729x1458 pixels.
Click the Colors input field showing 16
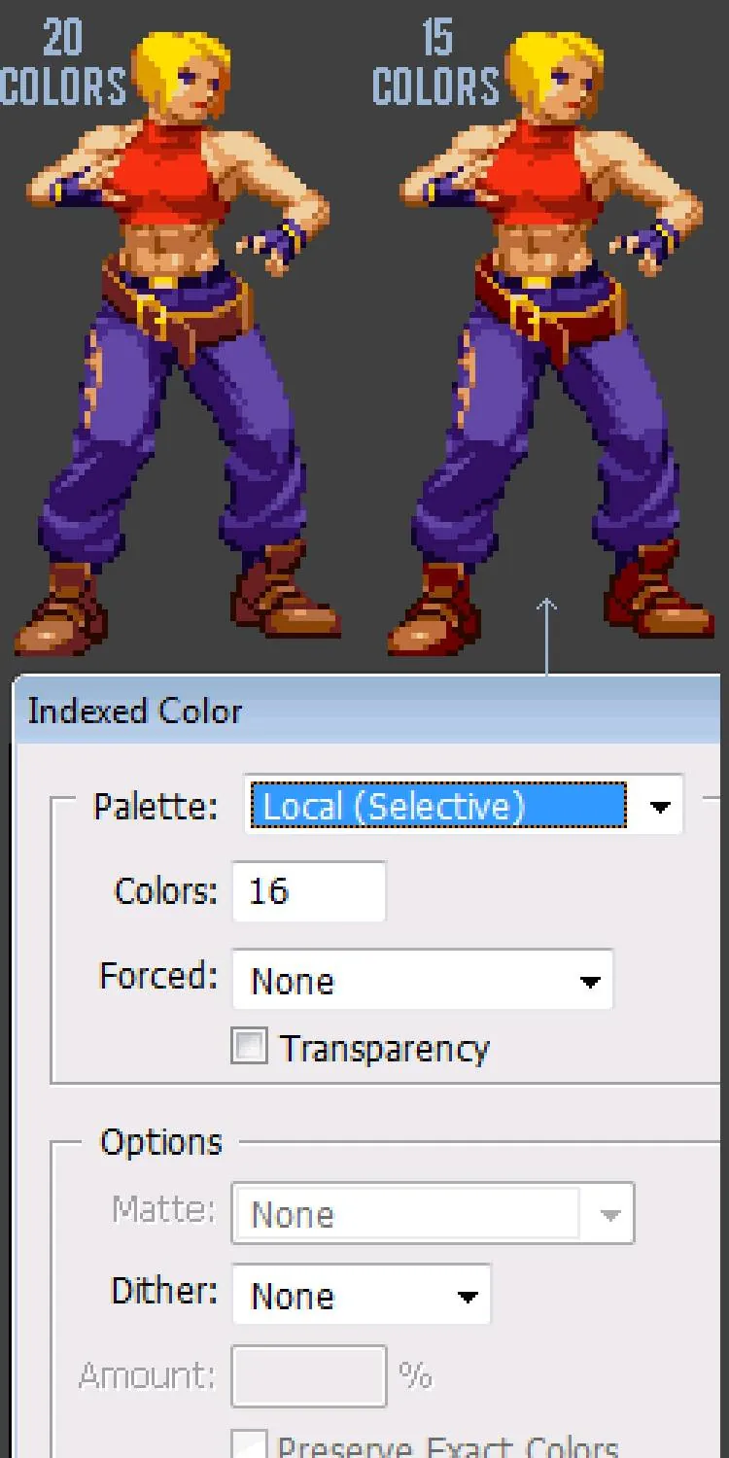(x=309, y=891)
